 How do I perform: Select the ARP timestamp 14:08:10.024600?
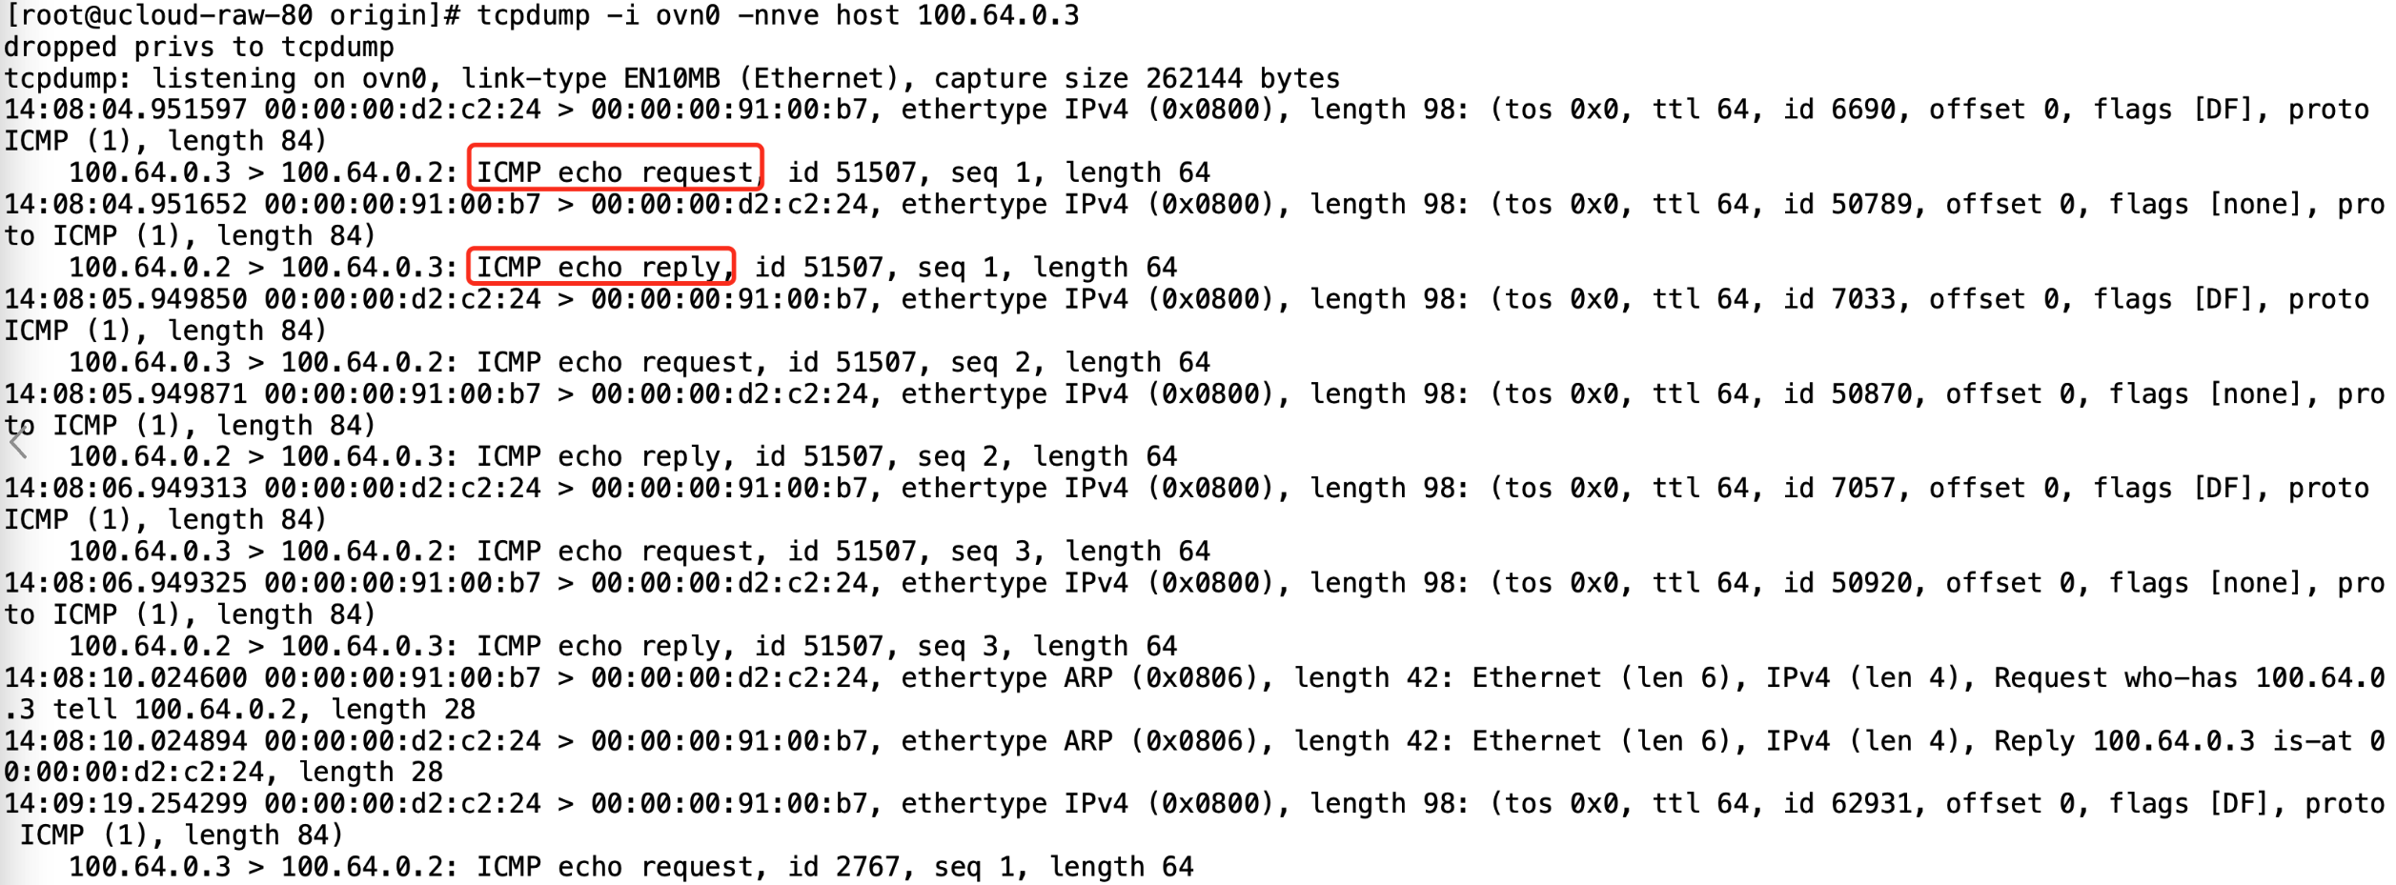point(126,677)
